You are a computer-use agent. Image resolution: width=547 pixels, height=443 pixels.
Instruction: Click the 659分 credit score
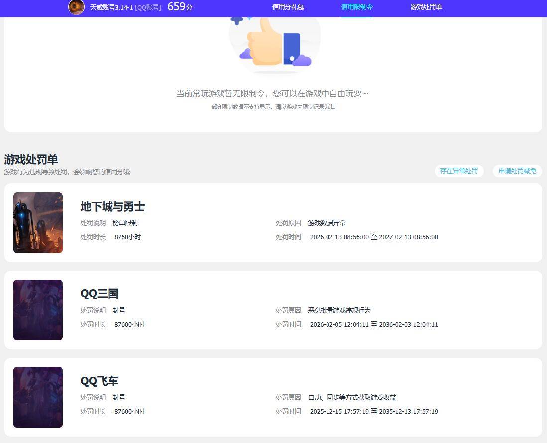point(180,7)
